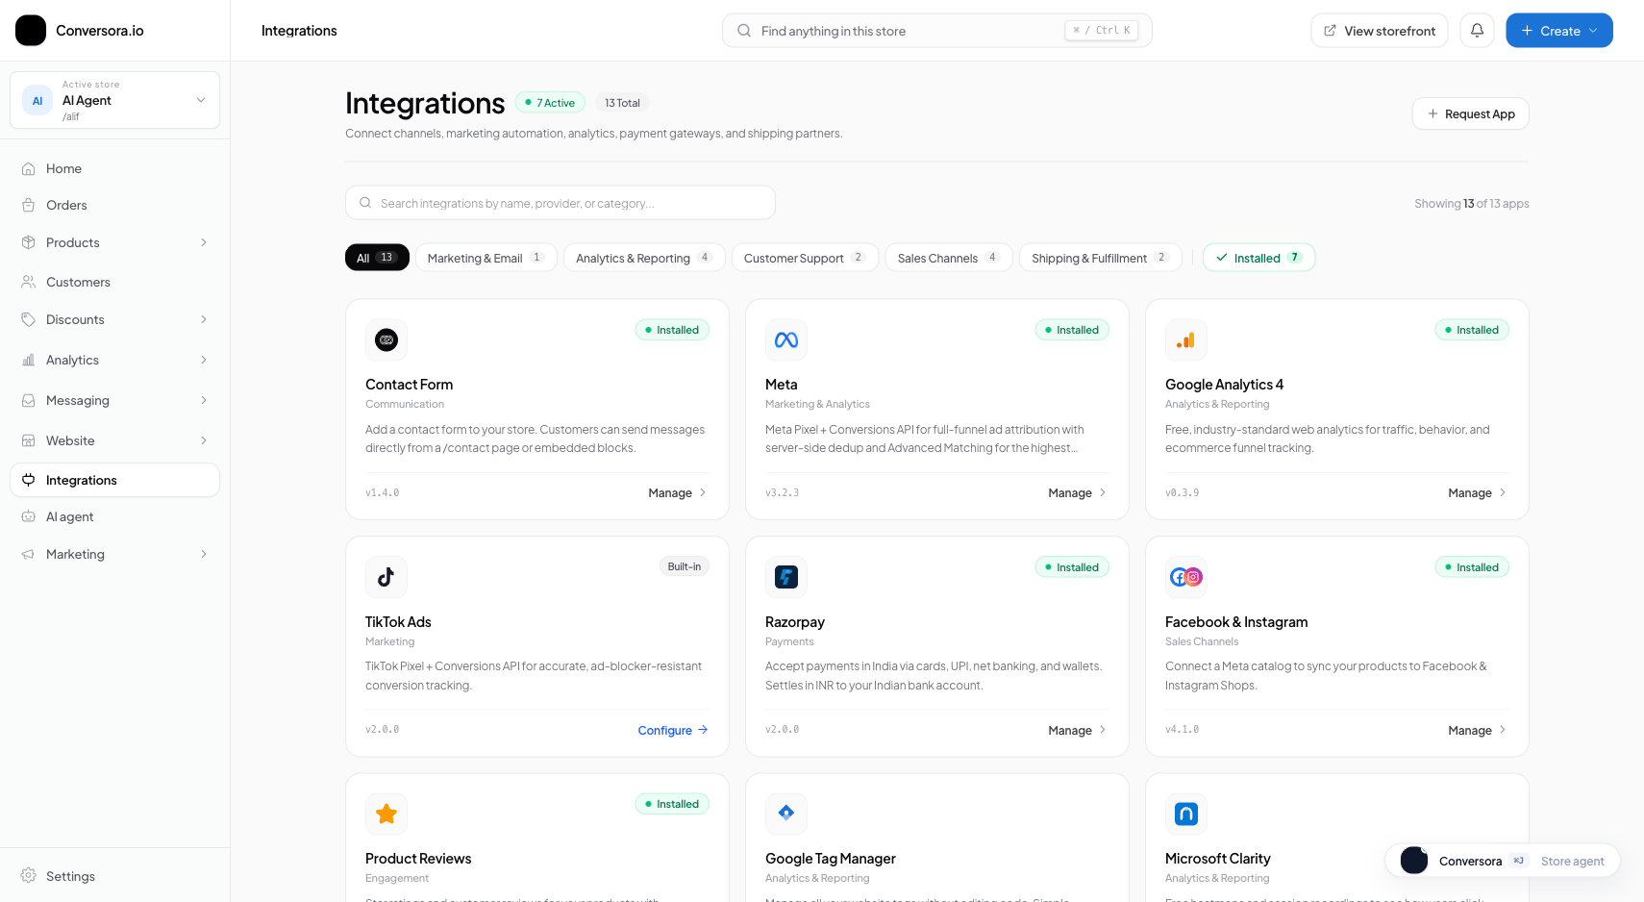
Task: Click the 13 Total badge
Action: (x=622, y=103)
